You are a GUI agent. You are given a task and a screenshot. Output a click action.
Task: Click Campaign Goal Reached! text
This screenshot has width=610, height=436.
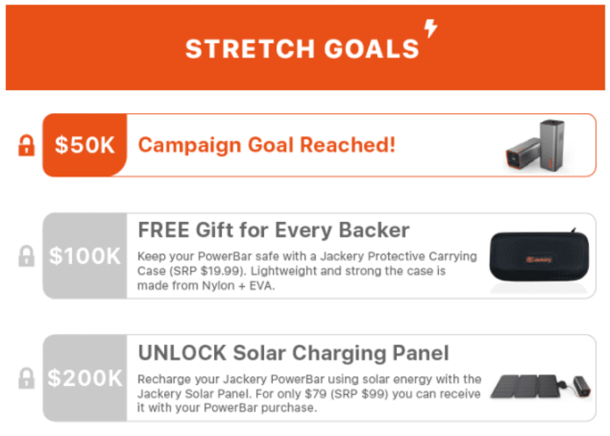coord(267,145)
